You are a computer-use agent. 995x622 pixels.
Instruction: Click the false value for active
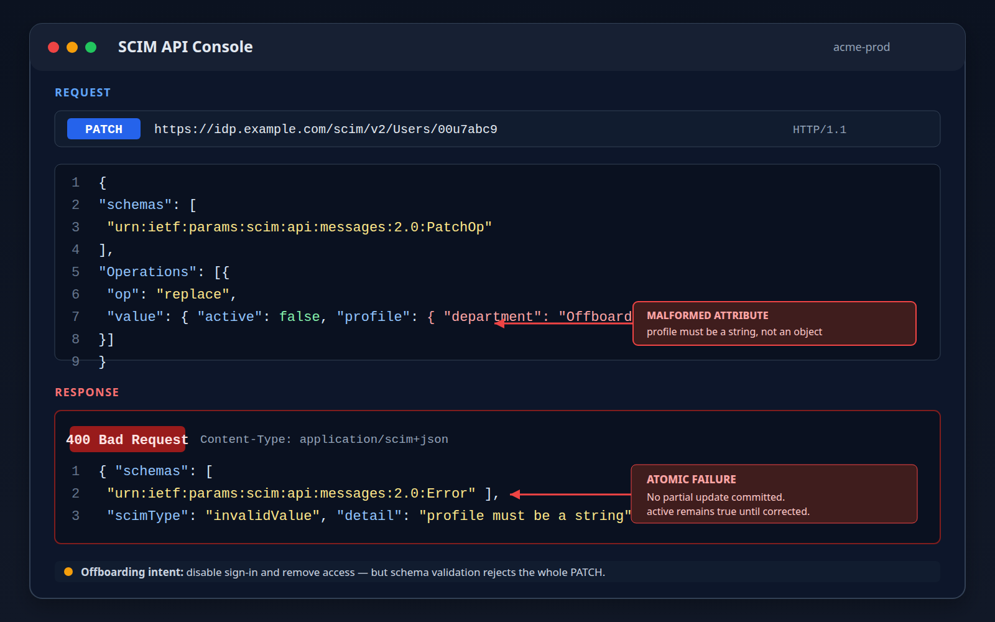coord(299,317)
